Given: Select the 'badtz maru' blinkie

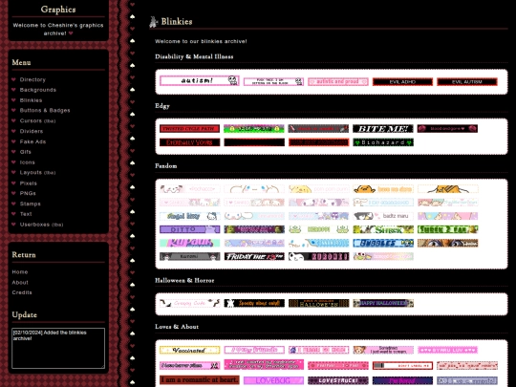Looking at the screenshot, I should pyautogui.click(x=383, y=216).
